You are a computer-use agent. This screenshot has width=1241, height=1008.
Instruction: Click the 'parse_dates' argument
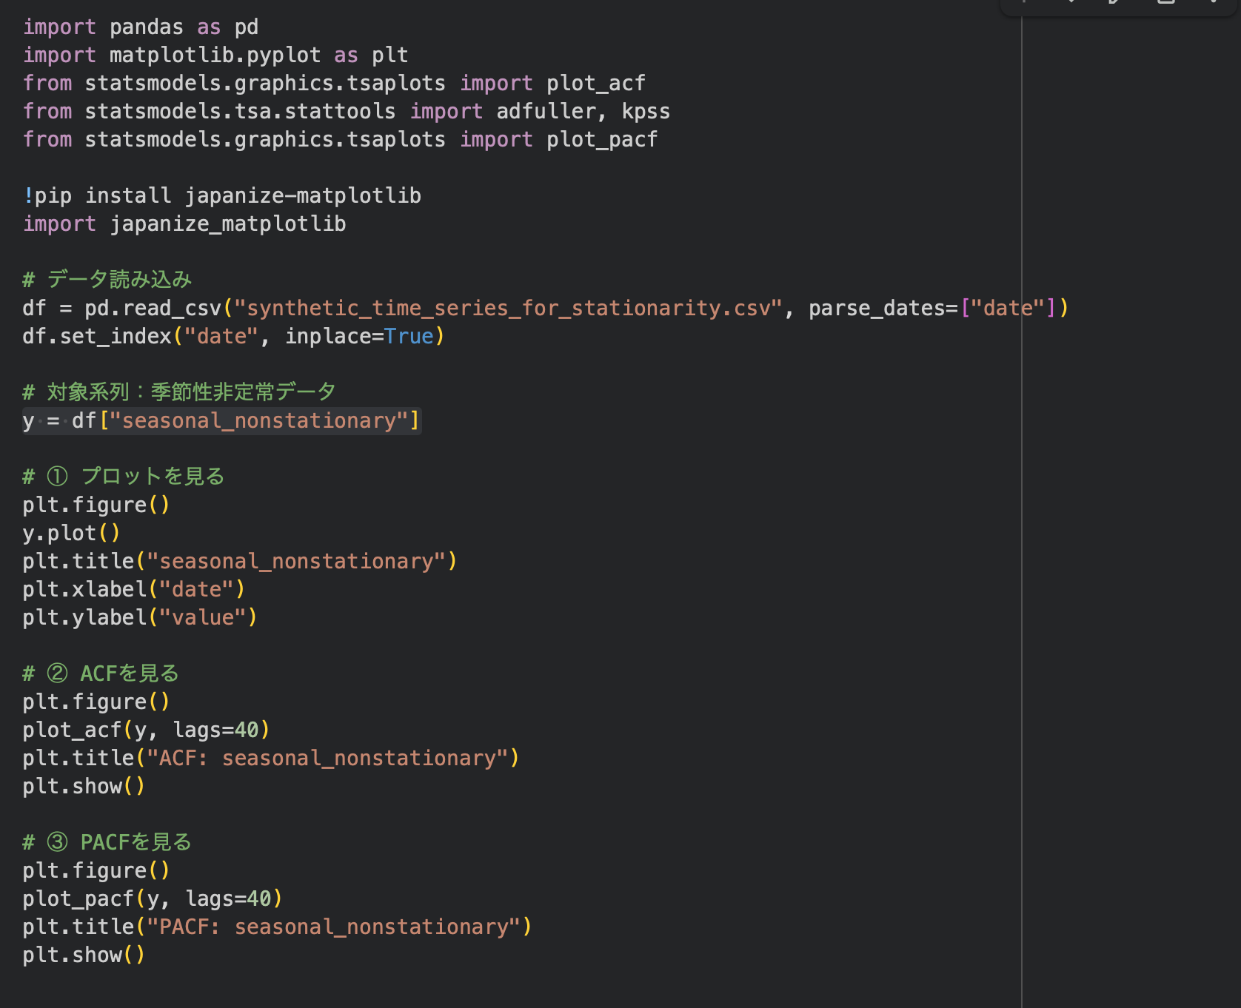pyautogui.click(x=877, y=309)
